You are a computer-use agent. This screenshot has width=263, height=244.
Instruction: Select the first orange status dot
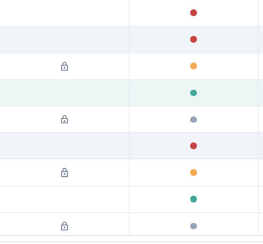coord(193,66)
